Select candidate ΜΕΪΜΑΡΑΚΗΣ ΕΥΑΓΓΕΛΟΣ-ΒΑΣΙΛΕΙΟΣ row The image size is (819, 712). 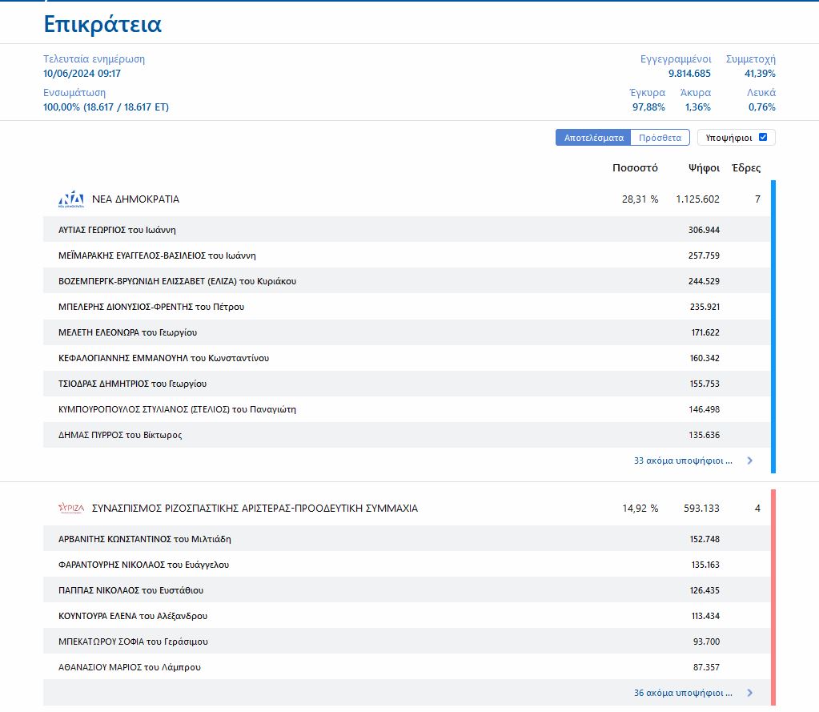click(157, 255)
